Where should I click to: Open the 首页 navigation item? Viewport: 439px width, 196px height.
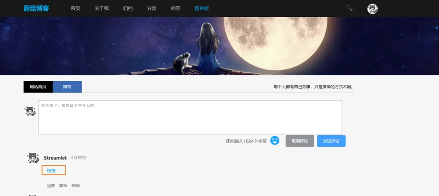pos(76,8)
